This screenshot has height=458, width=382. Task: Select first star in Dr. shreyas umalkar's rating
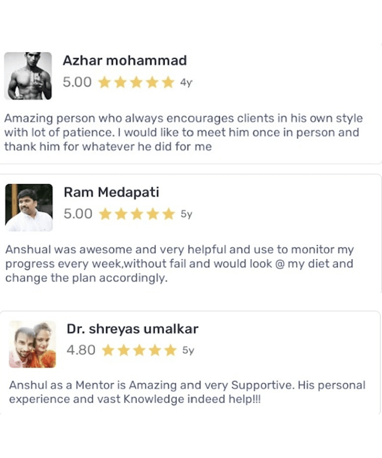108,350
